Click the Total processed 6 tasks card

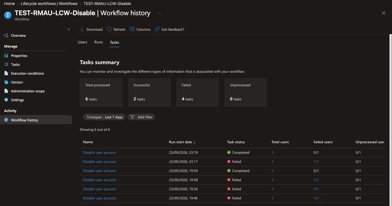pos(101,92)
